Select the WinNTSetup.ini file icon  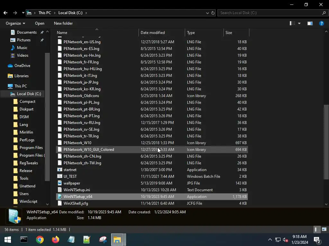pos(60,190)
